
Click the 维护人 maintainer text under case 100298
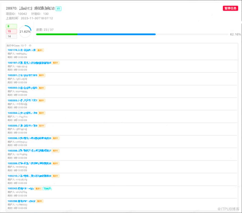[17, 205]
